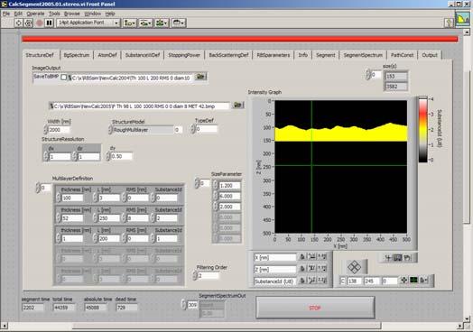Open the Window menu
473x332 pixels.
tap(92, 14)
